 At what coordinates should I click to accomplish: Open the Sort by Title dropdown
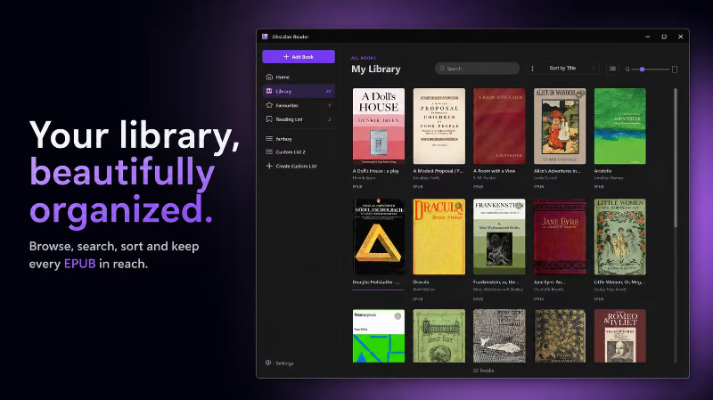coord(563,69)
